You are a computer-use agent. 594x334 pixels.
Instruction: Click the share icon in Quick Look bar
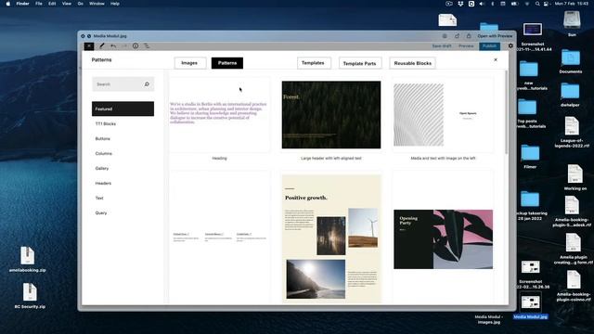tap(469, 36)
